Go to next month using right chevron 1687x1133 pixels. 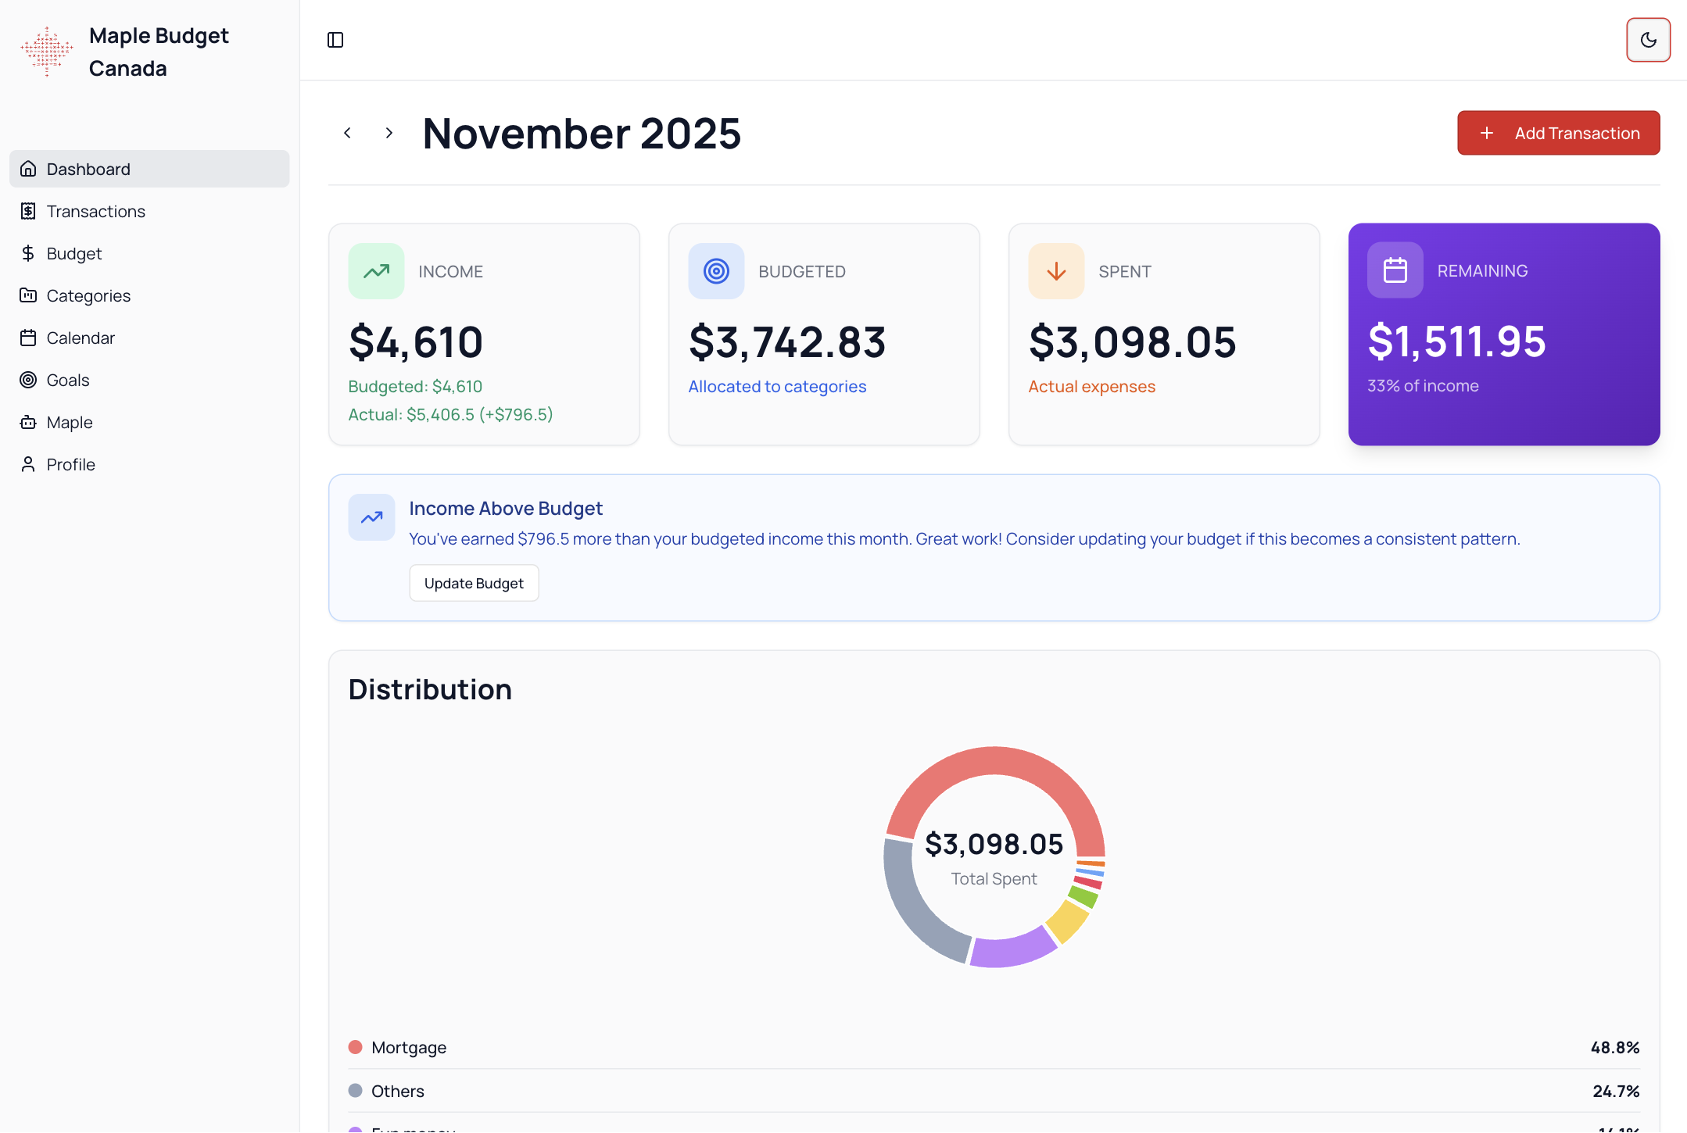click(x=389, y=133)
